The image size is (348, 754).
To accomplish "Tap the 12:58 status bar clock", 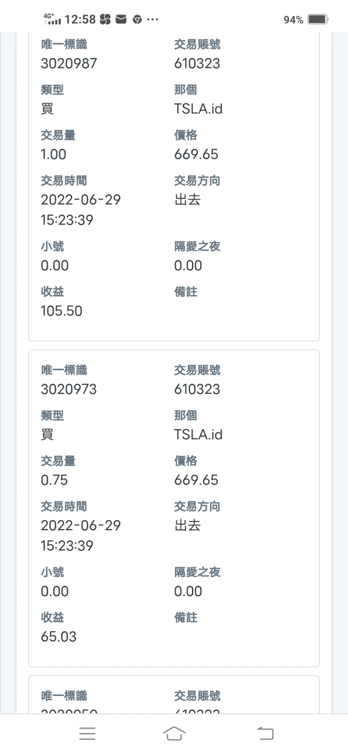I will (79, 20).
